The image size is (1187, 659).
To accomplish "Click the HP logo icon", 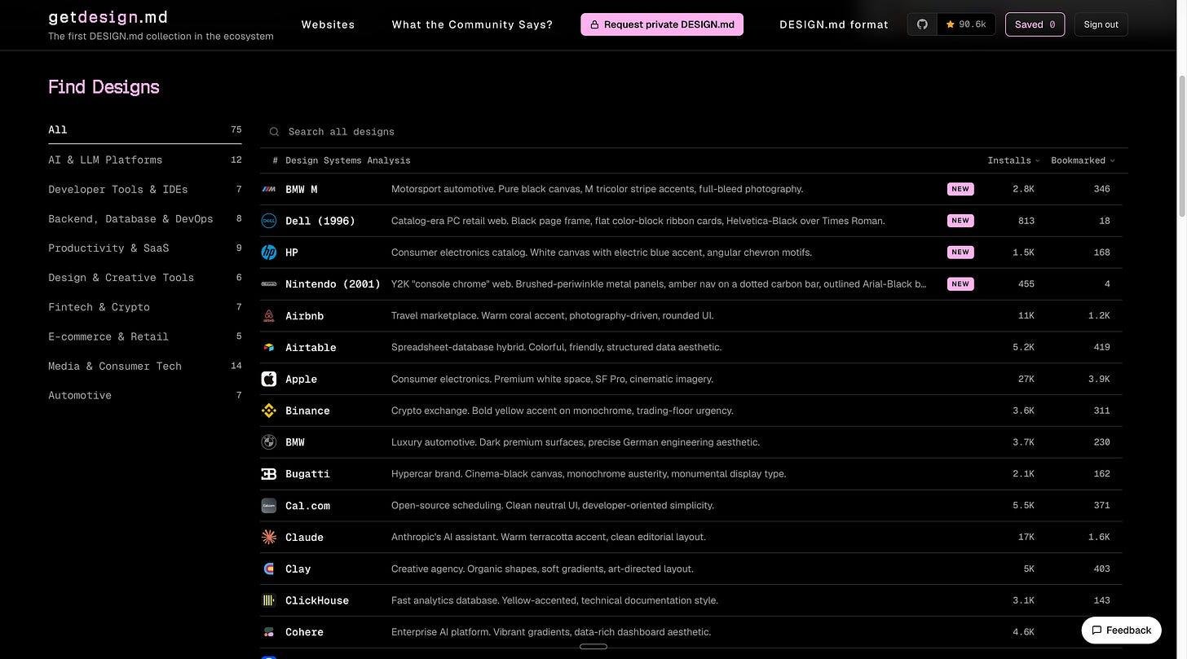I will [268, 253].
